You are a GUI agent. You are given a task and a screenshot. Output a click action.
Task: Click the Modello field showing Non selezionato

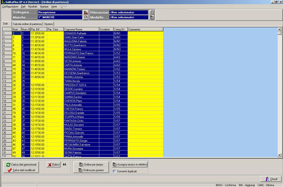129,17
